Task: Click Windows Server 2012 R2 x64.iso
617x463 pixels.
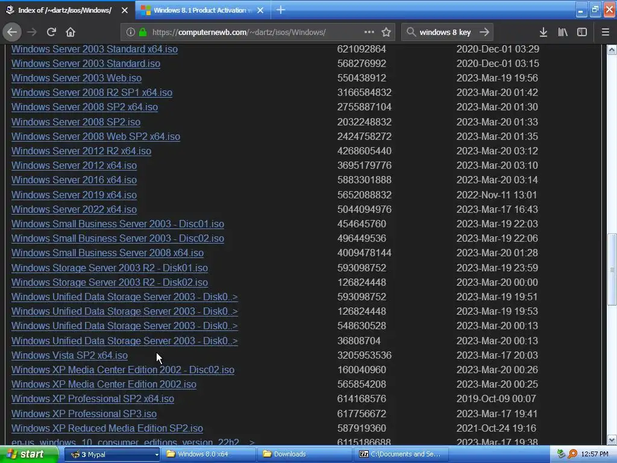Action: (81, 151)
